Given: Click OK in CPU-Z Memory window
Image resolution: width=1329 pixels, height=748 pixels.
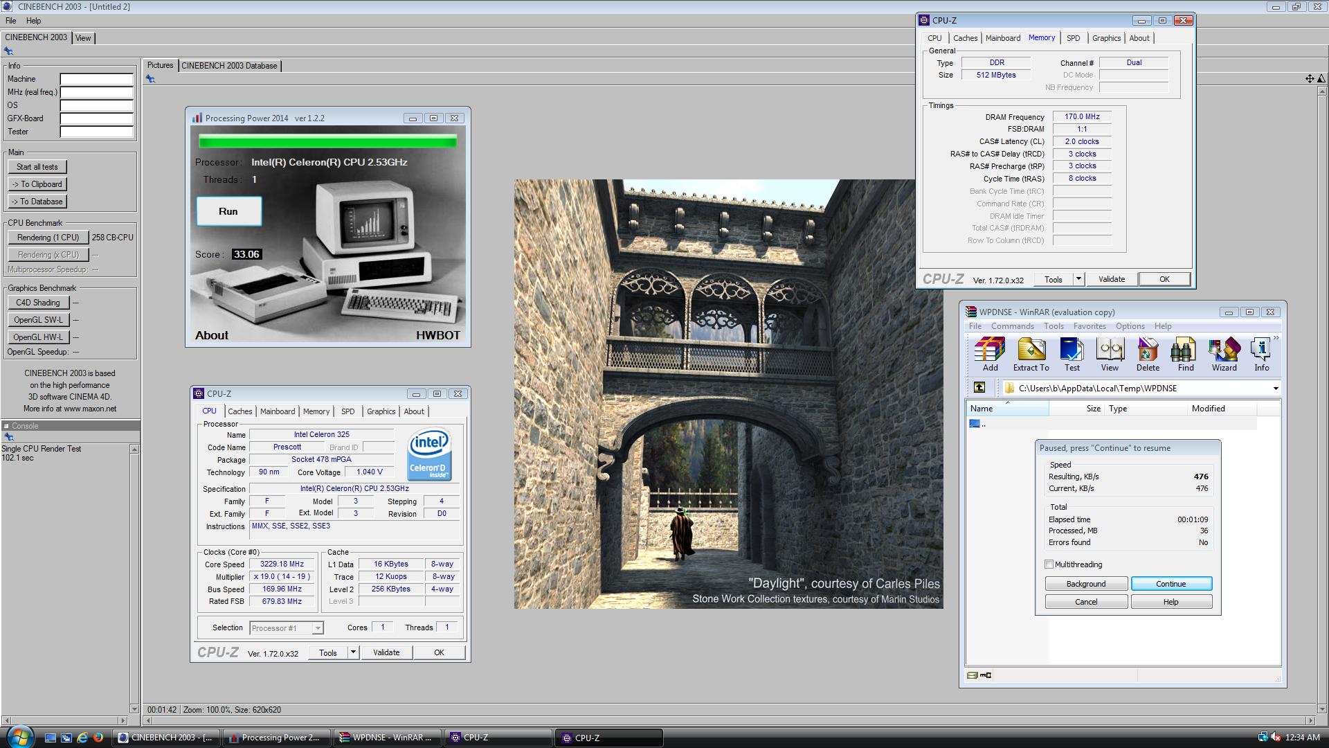Looking at the screenshot, I should coord(1164,279).
